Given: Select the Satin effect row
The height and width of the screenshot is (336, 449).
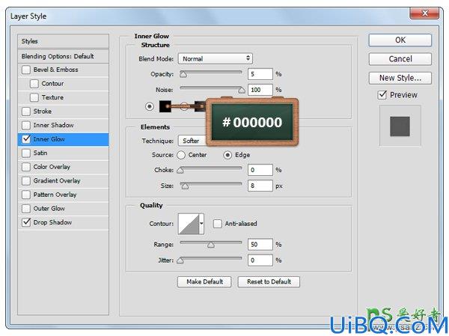Looking at the screenshot, I should [64, 153].
